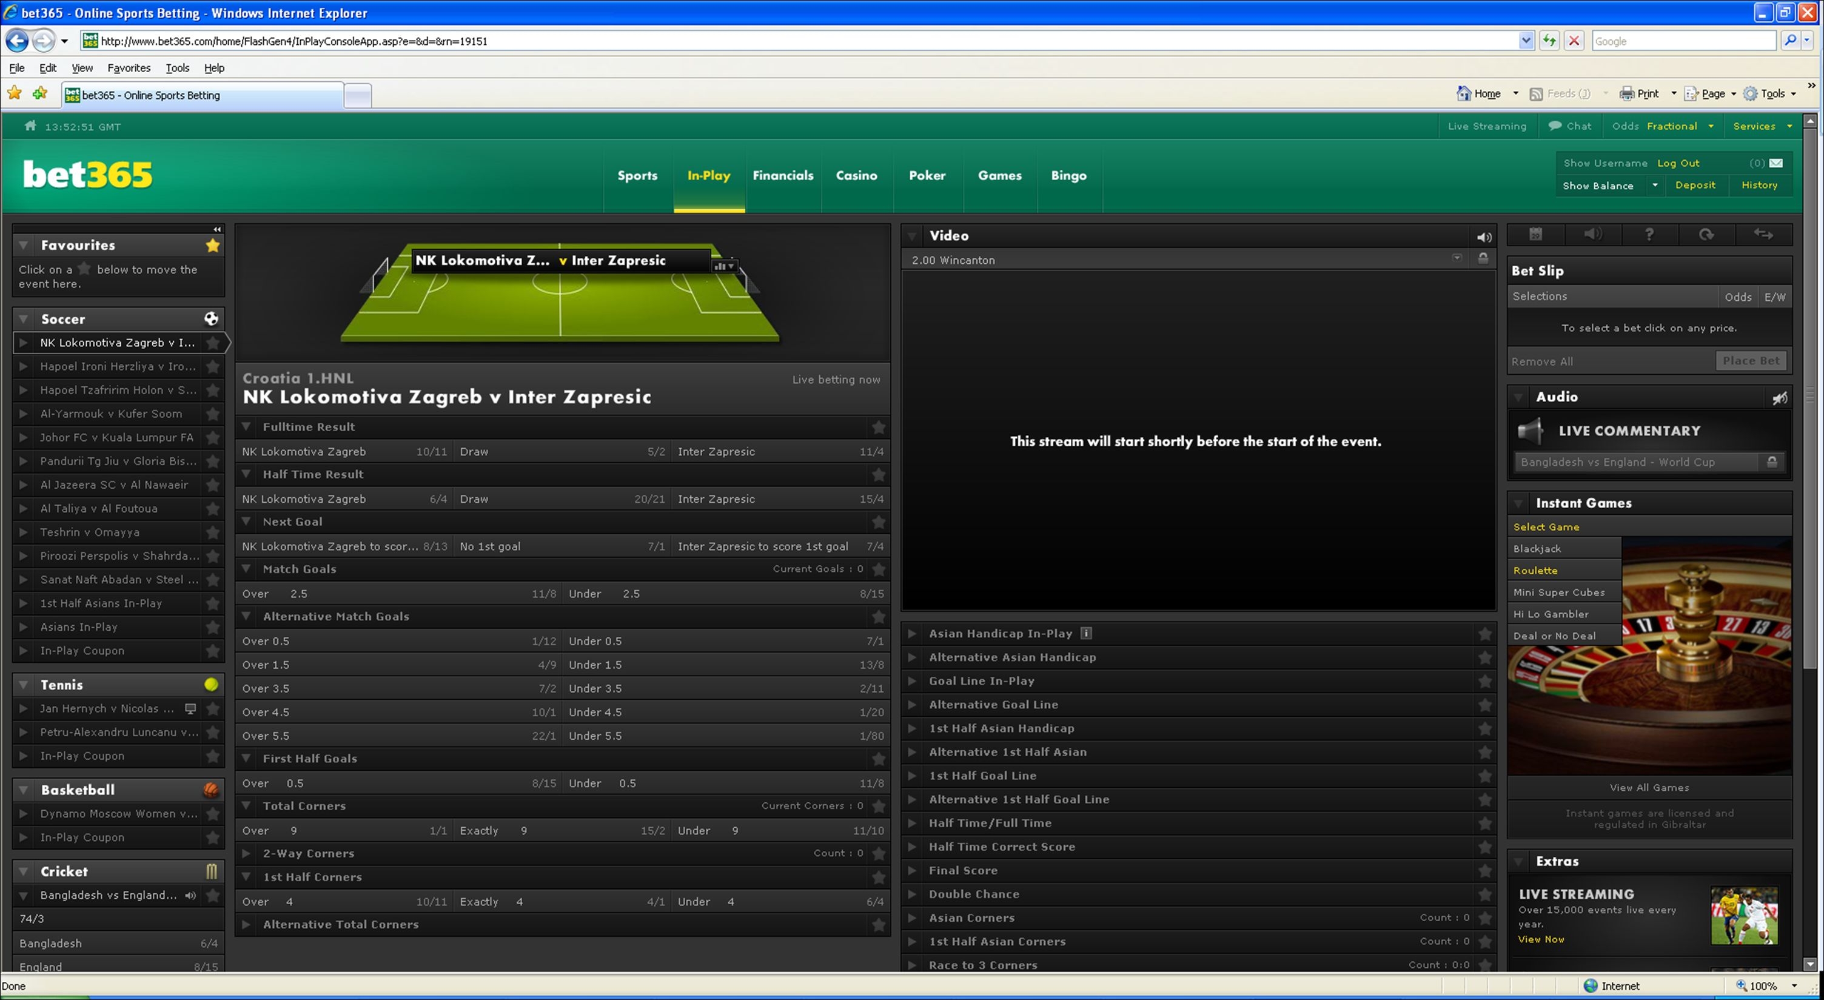Click the audio speaker icon beside Bangladesh vs England

click(190, 895)
